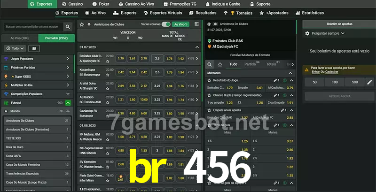Image resolution: width=376 pixels, height=192 pixels.
Task: Click the Ao Vivo 1 button
Action: tap(180, 24)
